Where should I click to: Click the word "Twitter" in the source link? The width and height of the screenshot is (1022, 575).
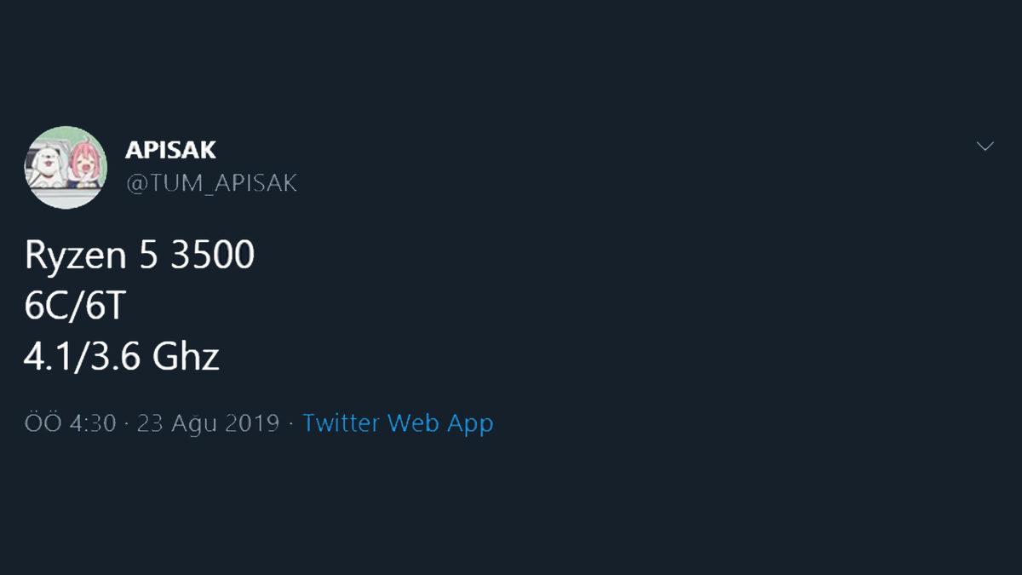pos(342,423)
